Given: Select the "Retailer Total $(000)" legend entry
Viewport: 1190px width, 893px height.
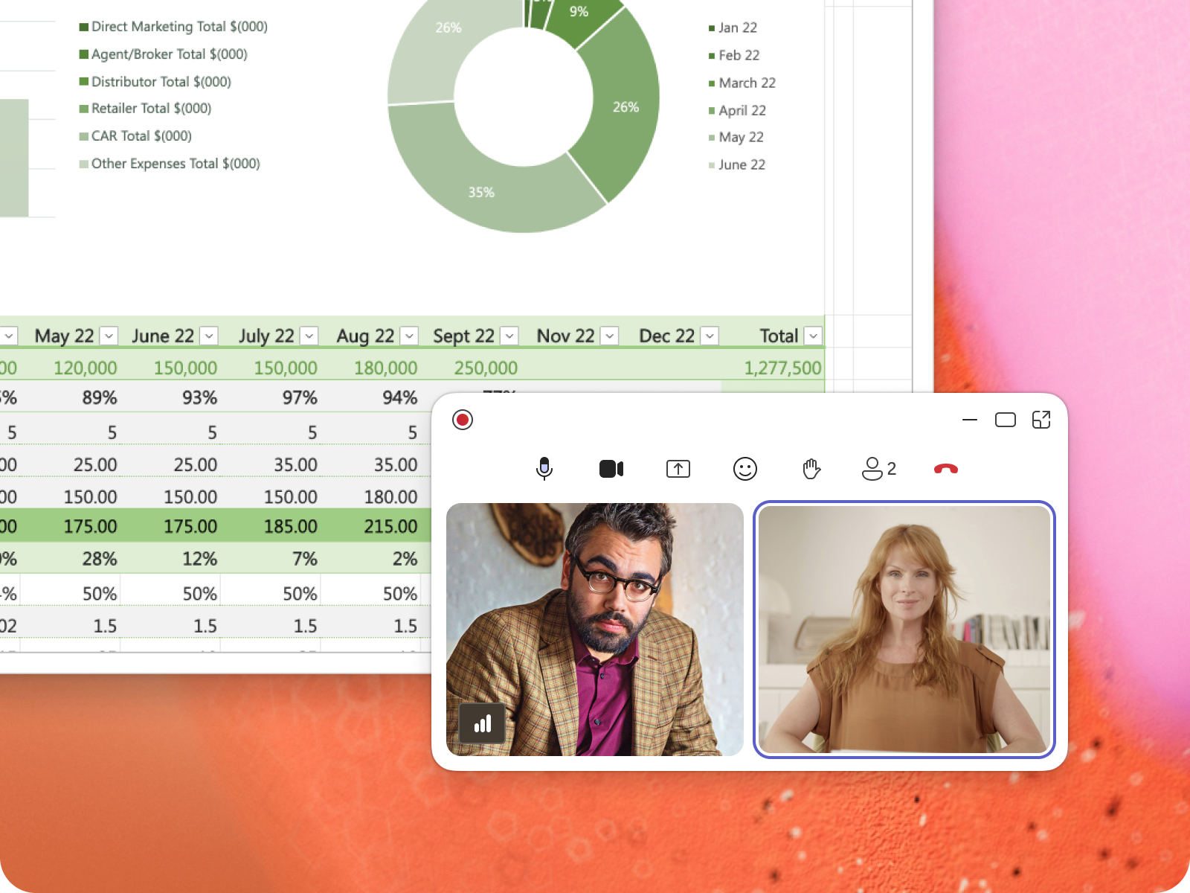Looking at the screenshot, I should [145, 109].
